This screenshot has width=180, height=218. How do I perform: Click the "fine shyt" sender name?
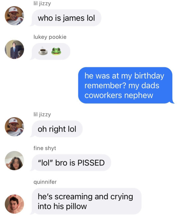(x=45, y=148)
